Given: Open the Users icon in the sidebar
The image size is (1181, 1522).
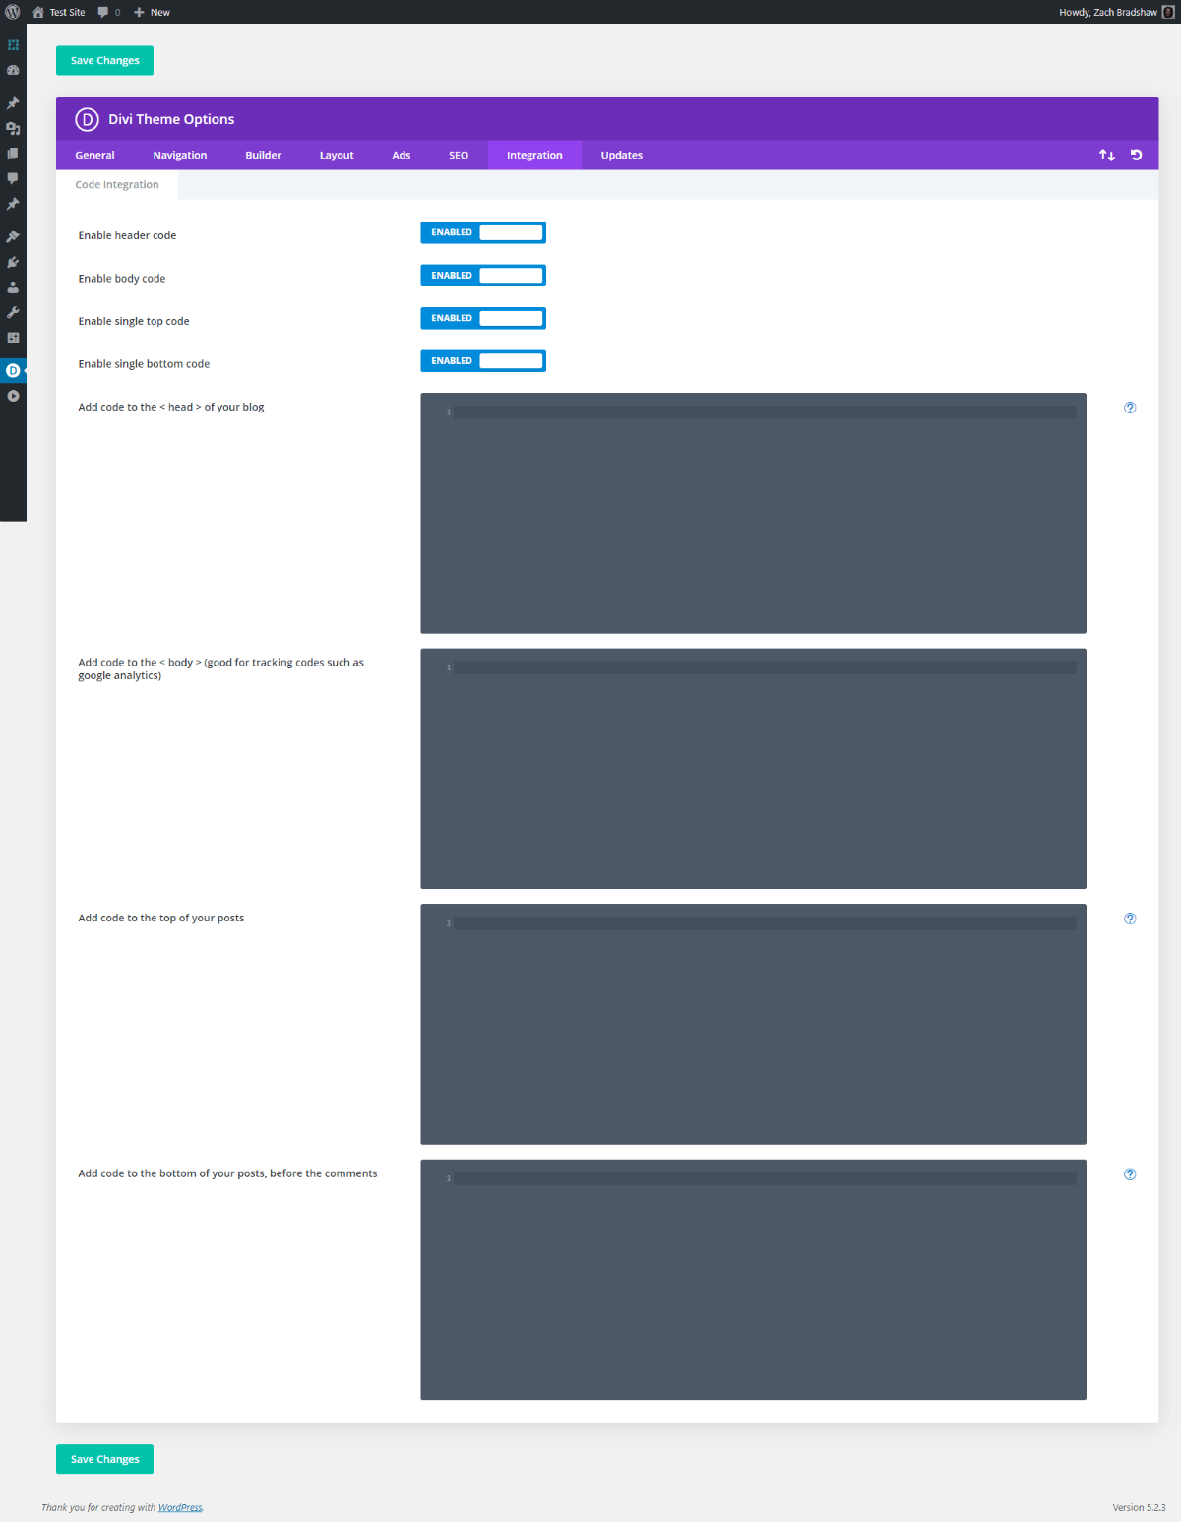Looking at the screenshot, I should [13, 286].
